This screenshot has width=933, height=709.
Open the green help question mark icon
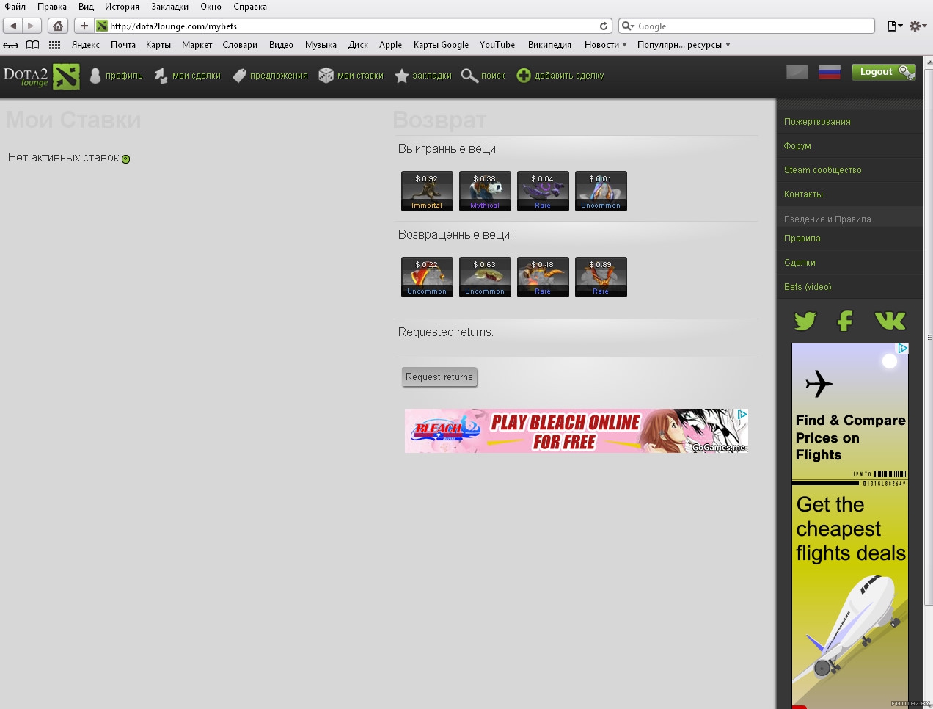[125, 159]
